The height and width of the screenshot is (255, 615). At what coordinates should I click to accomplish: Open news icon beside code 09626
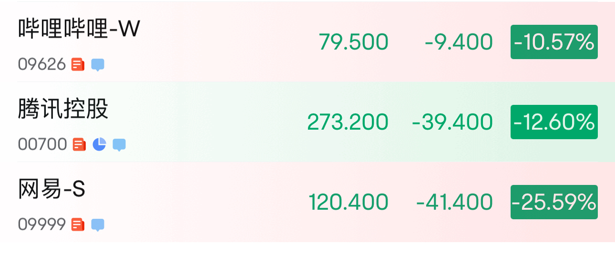(x=78, y=64)
